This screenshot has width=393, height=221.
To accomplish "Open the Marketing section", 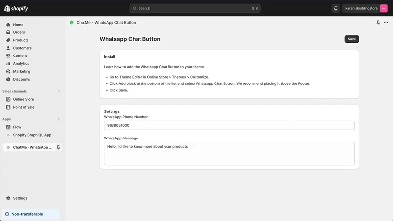I will (x=22, y=71).
